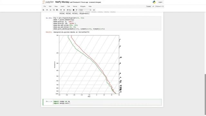206x116 pixels.
Task: Interrupt the kernel with stop icon
Action: click(74, 10)
